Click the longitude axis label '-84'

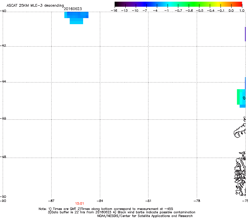pos(100,201)
